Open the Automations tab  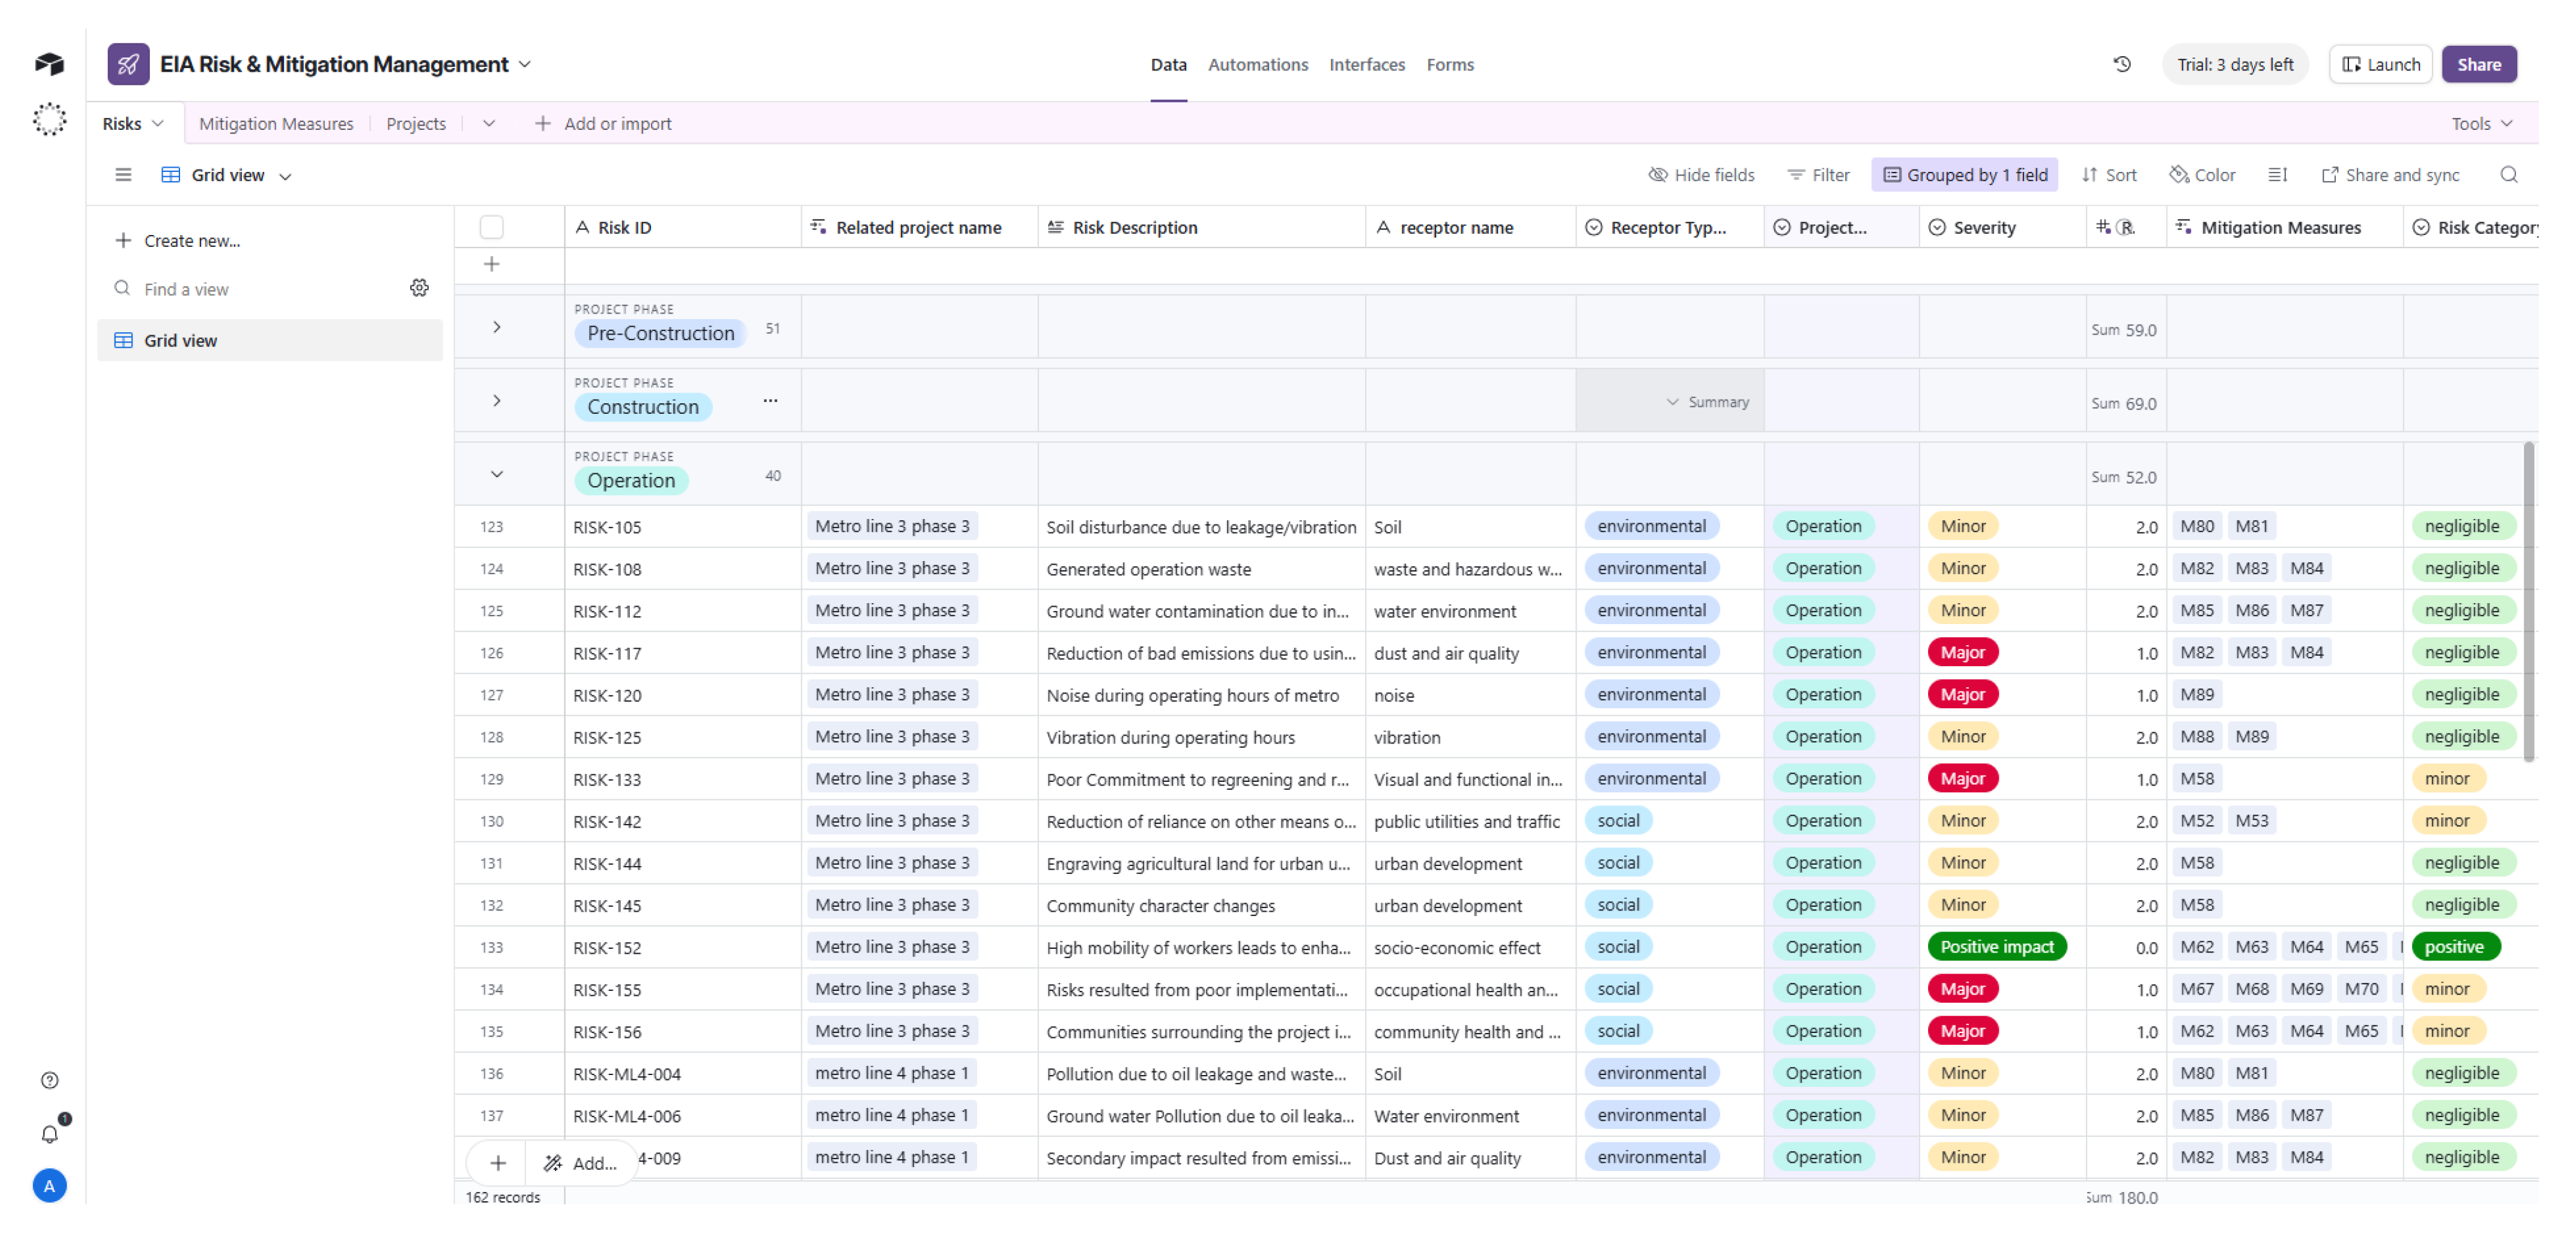[1257, 64]
